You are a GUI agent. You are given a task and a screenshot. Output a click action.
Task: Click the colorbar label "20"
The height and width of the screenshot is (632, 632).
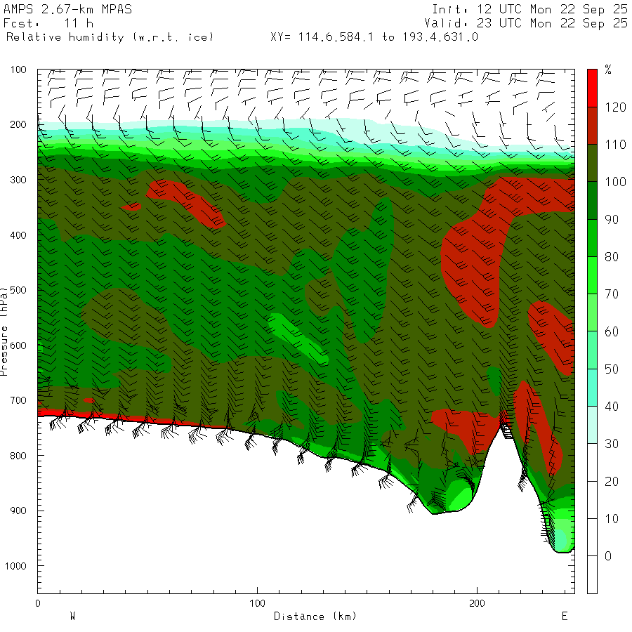tap(612, 481)
